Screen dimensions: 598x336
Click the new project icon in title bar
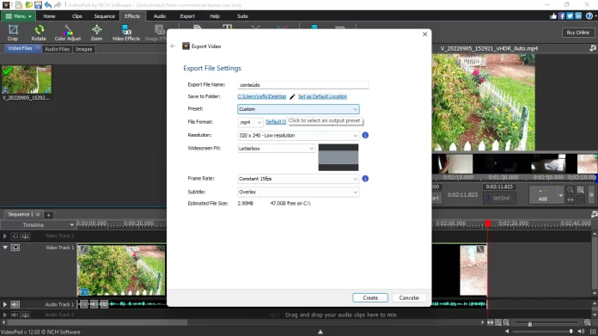(x=18, y=5)
